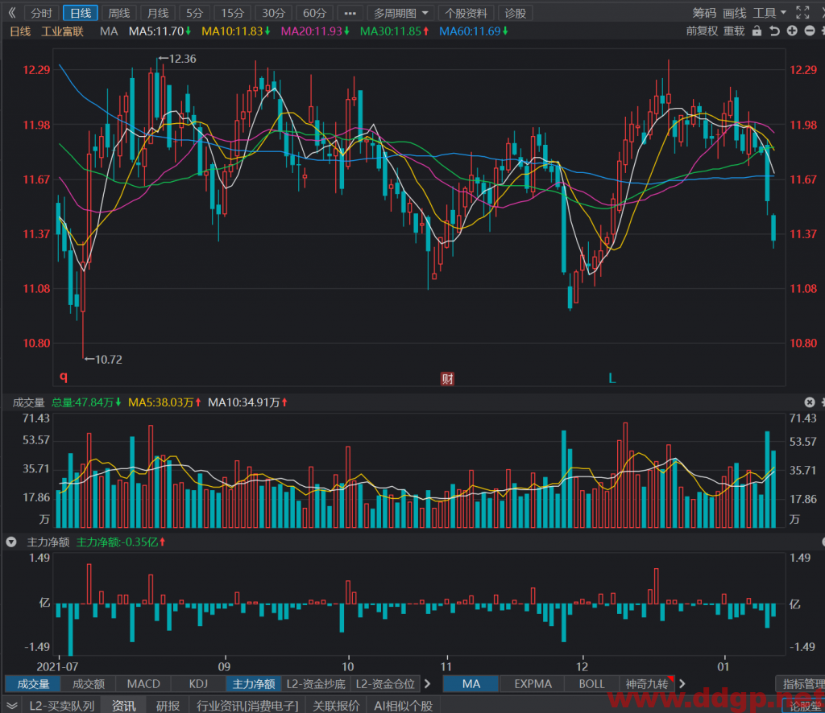Image resolution: width=825 pixels, height=713 pixels.
Task: Click the 主力净额:-0.35亿 value
Action: (121, 542)
